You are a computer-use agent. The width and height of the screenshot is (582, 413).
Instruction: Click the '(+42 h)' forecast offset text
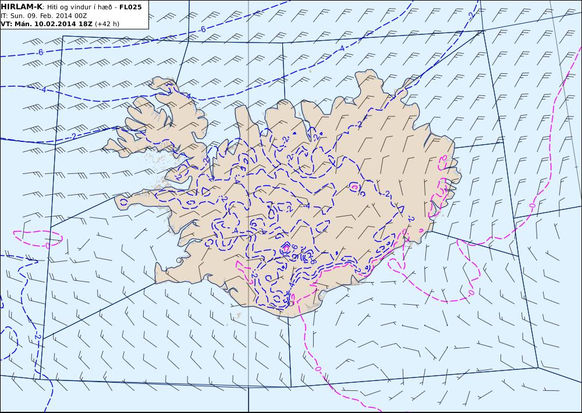pos(107,24)
